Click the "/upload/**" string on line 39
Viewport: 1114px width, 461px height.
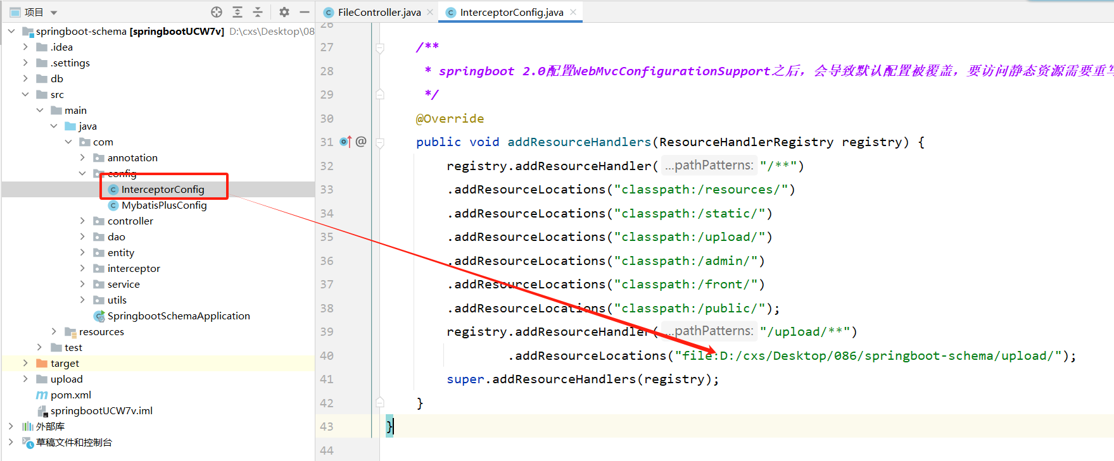coord(805,331)
